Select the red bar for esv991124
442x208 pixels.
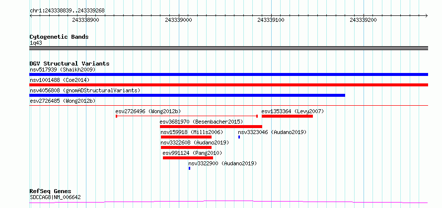tap(188, 158)
